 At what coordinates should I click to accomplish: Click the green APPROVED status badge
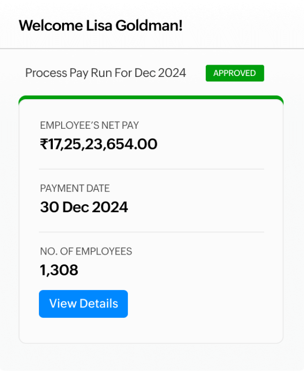(x=234, y=73)
